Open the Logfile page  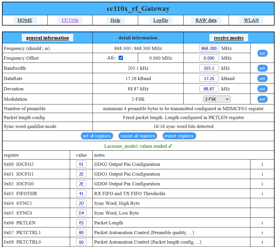161,20
